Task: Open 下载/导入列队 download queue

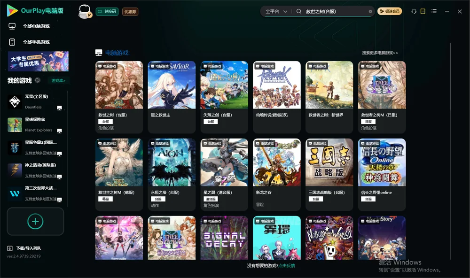Action: pos(29,248)
